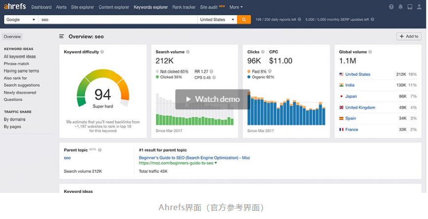The image size is (428, 219).
Task: Open Beginner's Guide to SEO Moz link
Action: pos(194,158)
